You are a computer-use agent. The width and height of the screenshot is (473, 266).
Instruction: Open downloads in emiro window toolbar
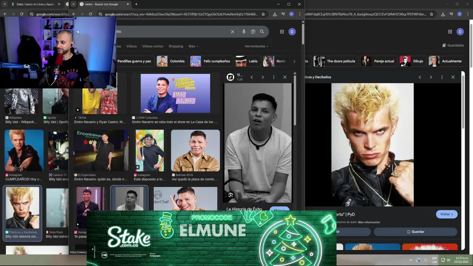pos(275,14)
